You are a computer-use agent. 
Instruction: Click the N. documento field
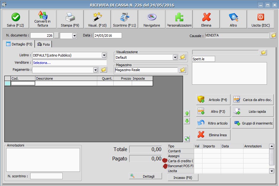pos(42,36)
